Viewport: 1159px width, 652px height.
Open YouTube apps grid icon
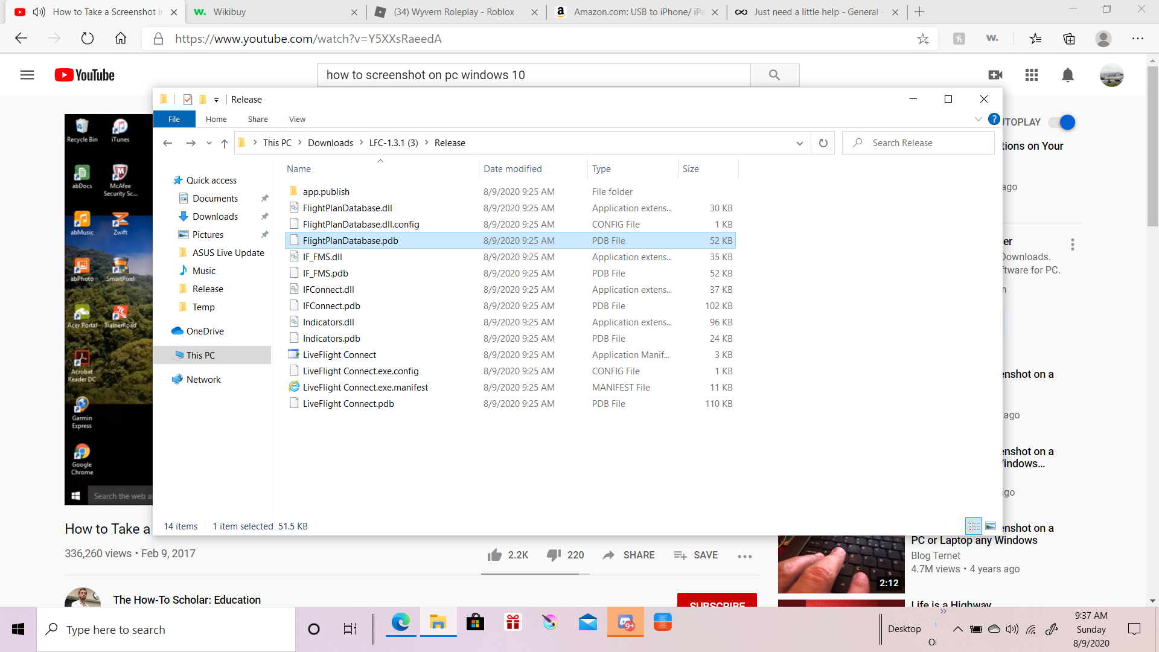pyautogui.click(x=1031, y=75)
